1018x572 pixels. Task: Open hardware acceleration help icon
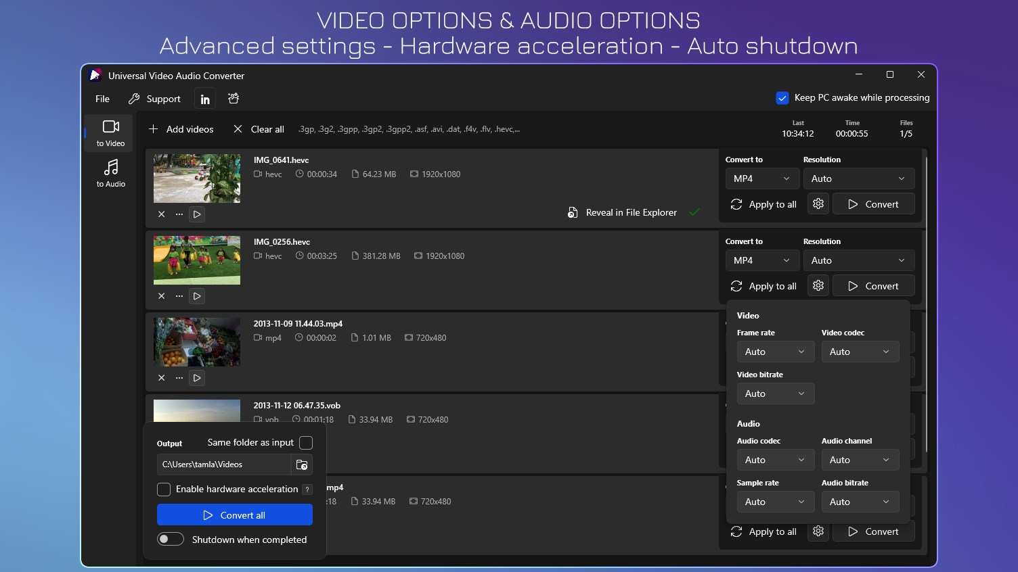[x=307, y=490]
